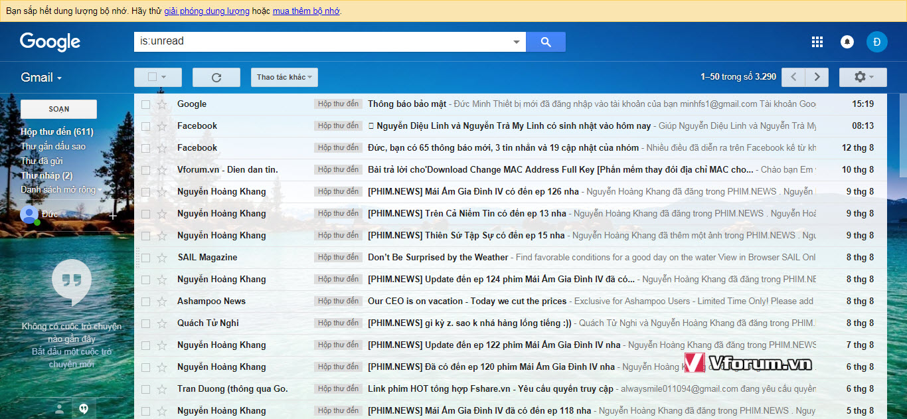Screen dimensions: 907x419
Task: Star the Tran Duong email
Action: (162, 389)
